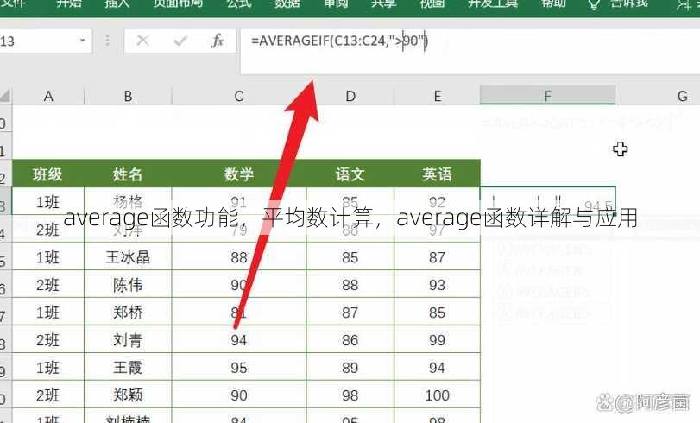Select 王霞's Chinese score 89

click(x=350, y=368)
